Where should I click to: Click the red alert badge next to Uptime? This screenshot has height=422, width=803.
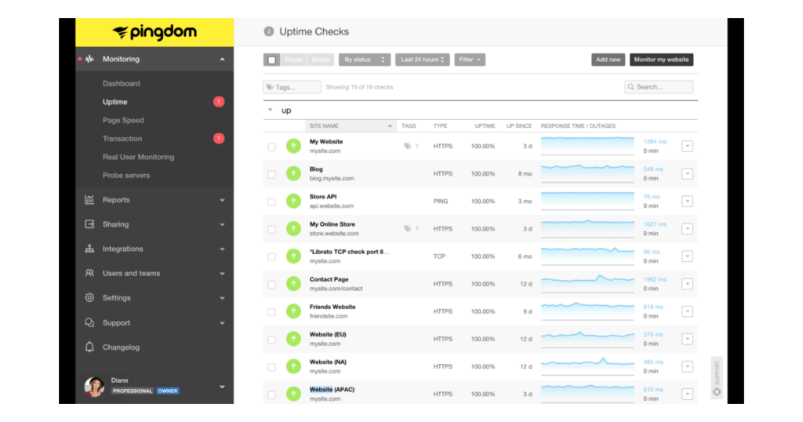(x=219, y=102)
